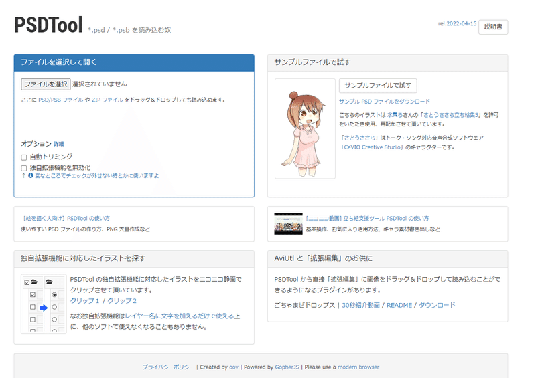Download via サンプル PSD ファイルをダウンロード link
Image resolution: width=536 pixels, height=378 pixels.
click(385, 102)
